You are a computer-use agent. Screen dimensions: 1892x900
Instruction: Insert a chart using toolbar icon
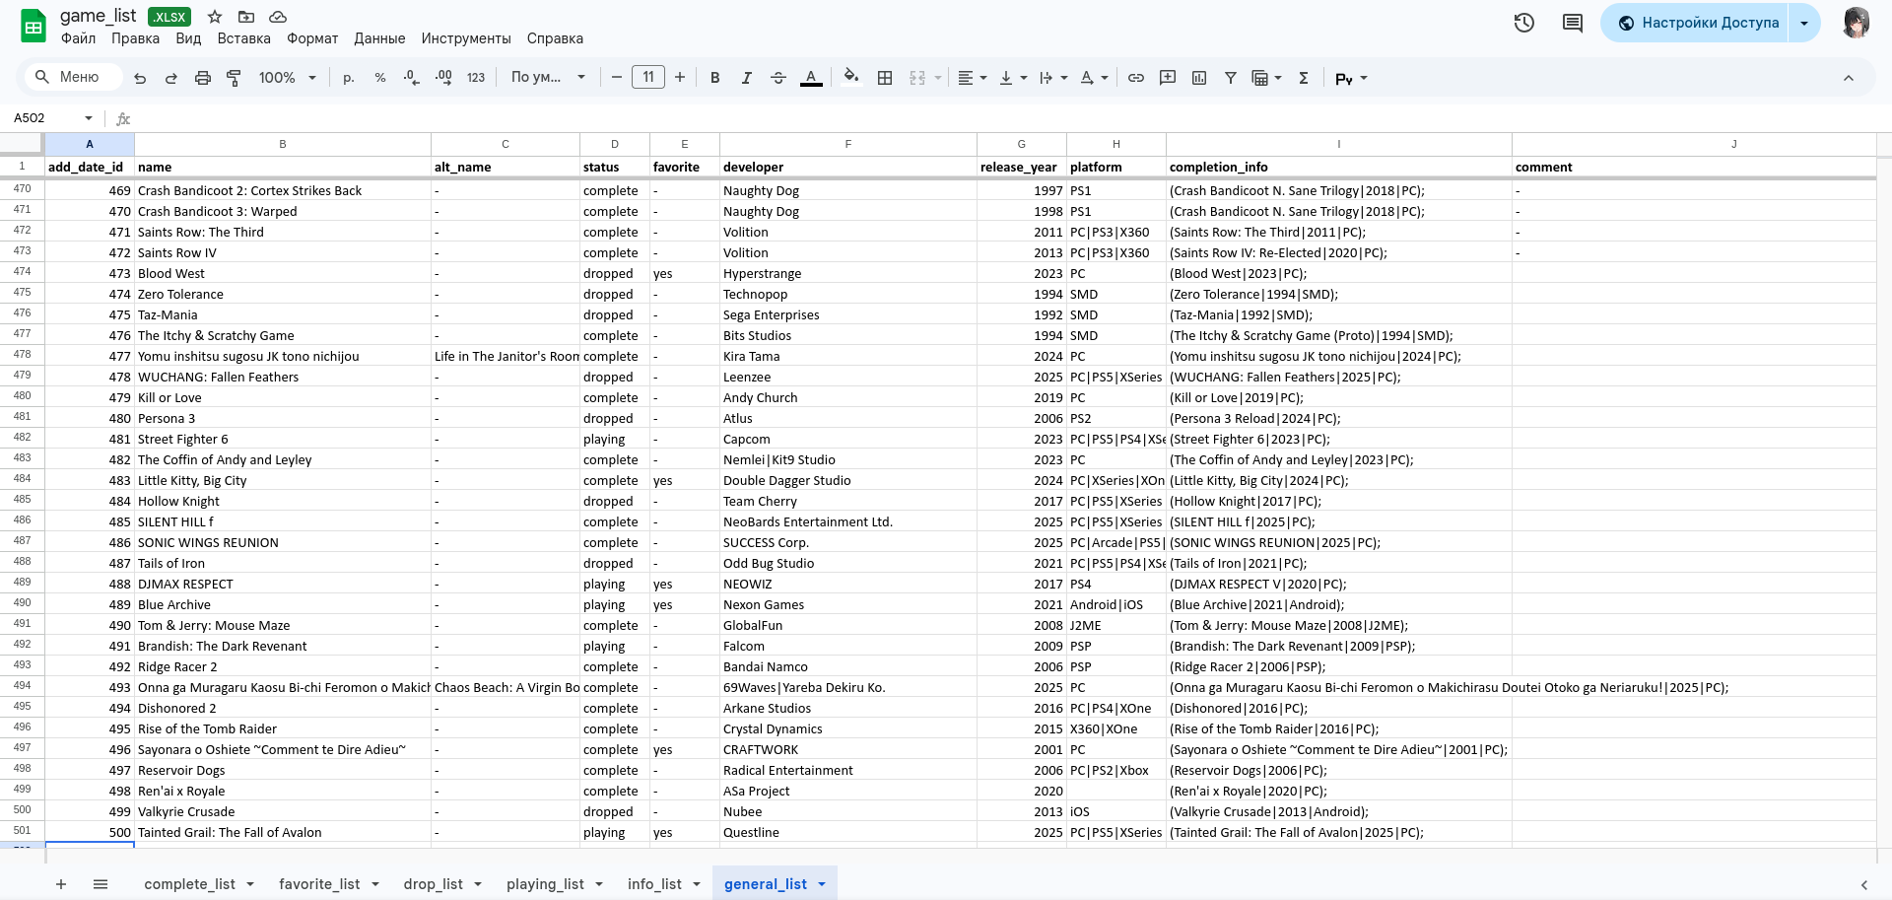pos(1198,78)
